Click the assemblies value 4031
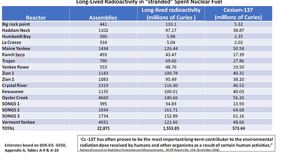Screen dimensions: 293x160 click(x=103, y=122)
